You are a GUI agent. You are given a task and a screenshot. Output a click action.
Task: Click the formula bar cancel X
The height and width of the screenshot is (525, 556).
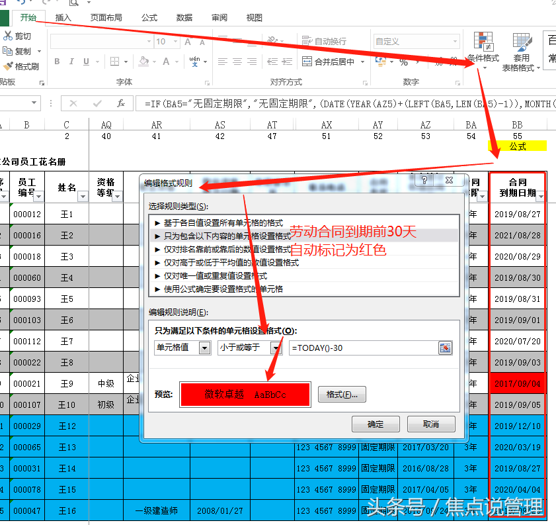[x=73, y=103]
